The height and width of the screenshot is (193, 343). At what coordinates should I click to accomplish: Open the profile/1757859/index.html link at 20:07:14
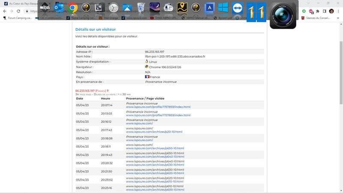pos(158,107)
